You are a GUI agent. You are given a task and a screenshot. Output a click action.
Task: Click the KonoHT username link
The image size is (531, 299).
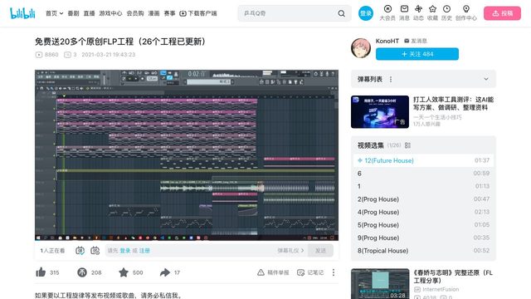point(387,41)
